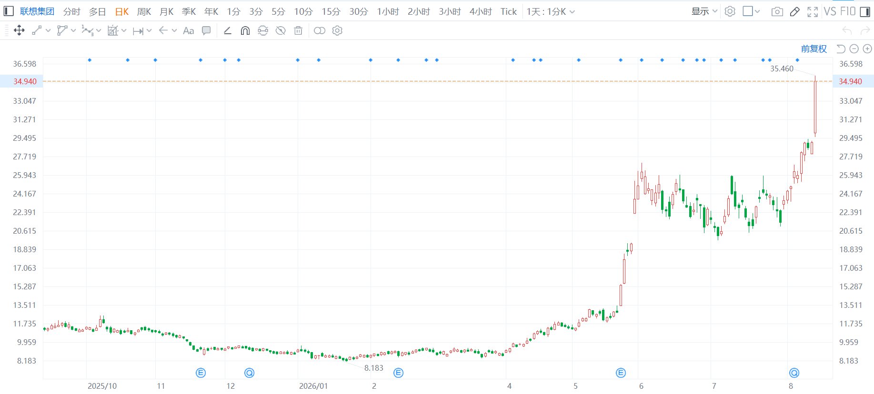Expand the wave tool options arrow

[99, 30]
